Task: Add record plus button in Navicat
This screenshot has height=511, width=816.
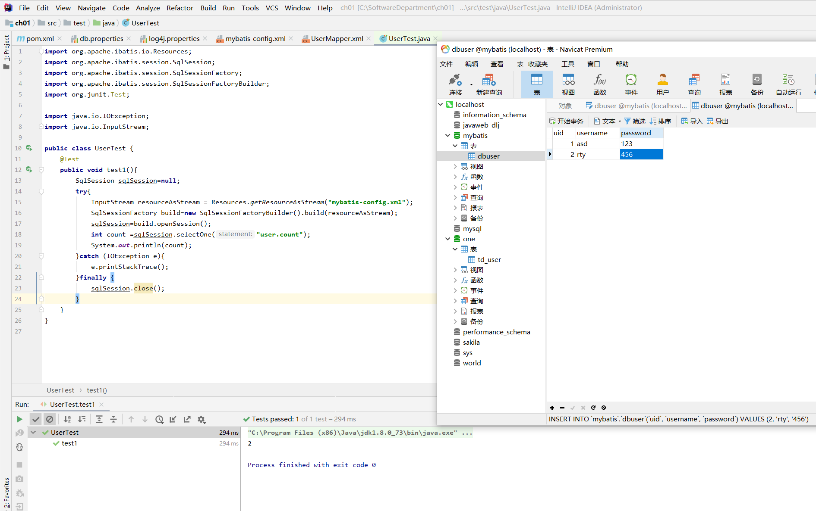Action: pos(552,408)
